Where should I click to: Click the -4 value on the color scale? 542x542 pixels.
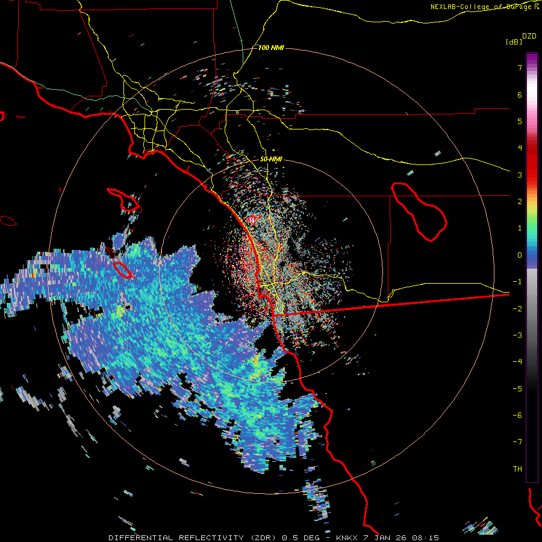click(517, 362)
